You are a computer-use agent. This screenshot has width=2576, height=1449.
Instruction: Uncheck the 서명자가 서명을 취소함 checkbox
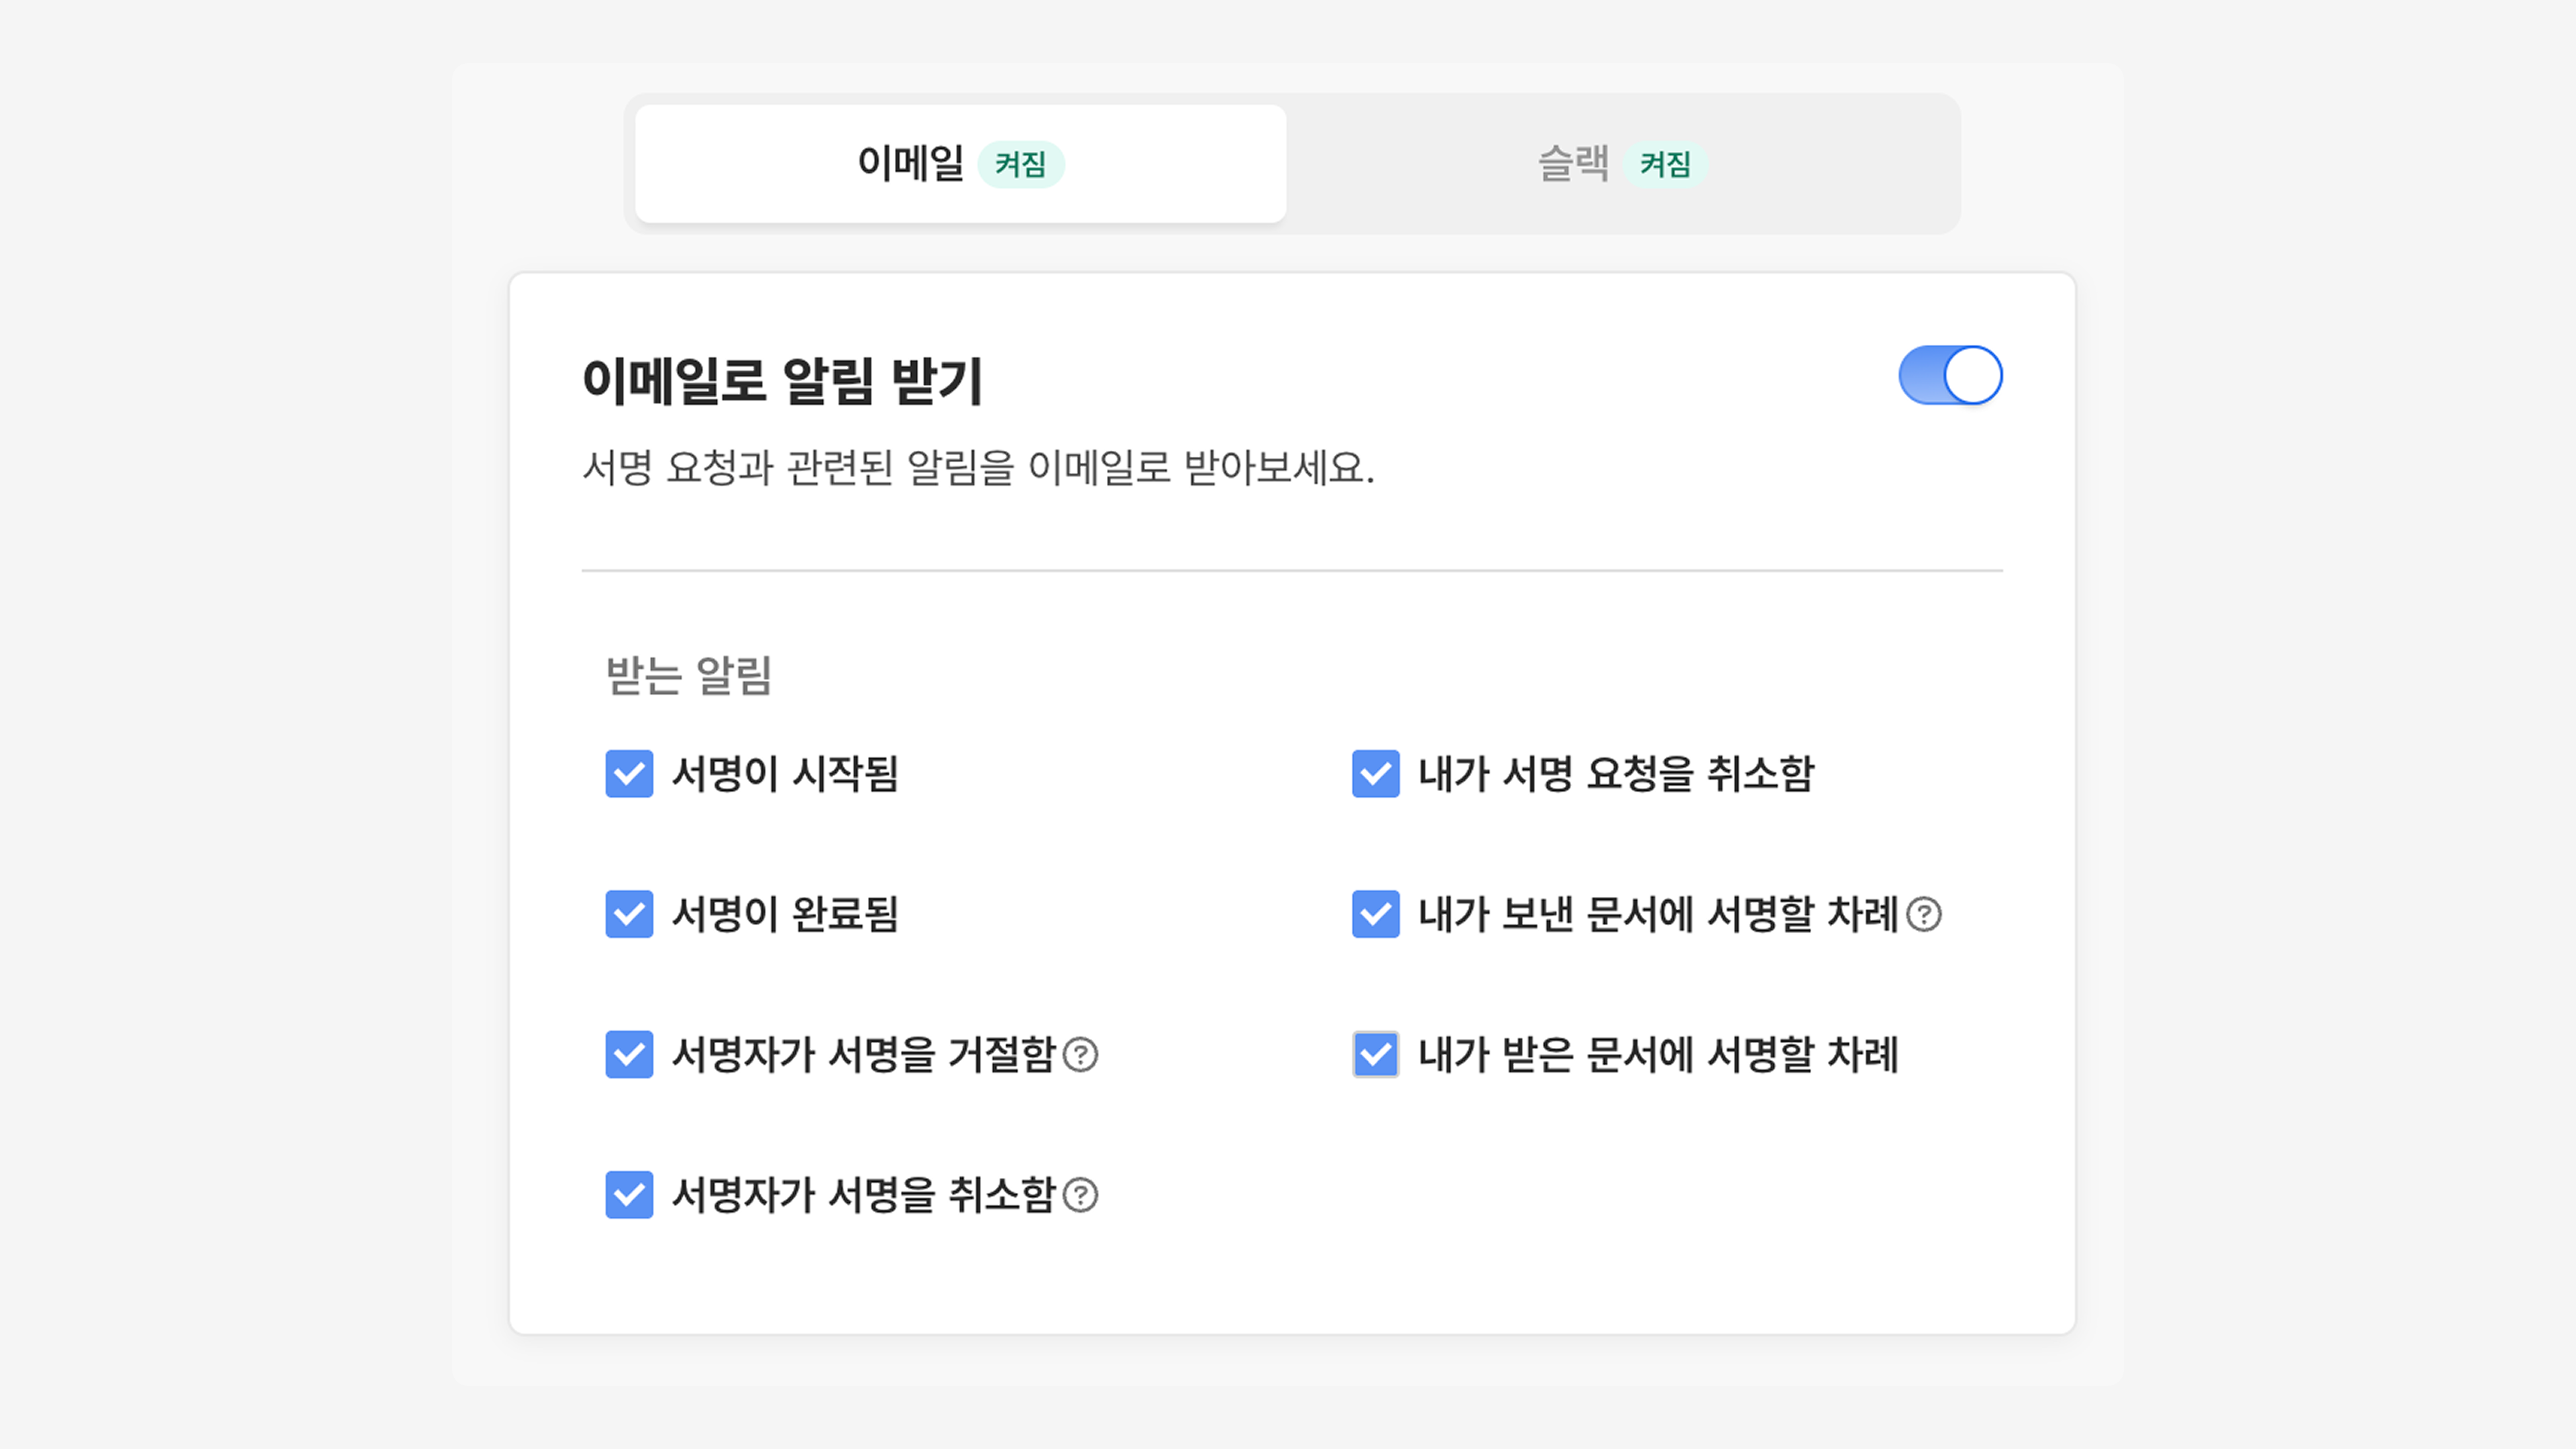tap(629, 1194)
